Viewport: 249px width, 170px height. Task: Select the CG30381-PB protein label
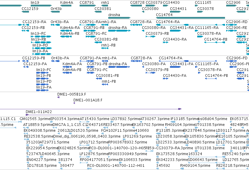click(x=107, y=76)
